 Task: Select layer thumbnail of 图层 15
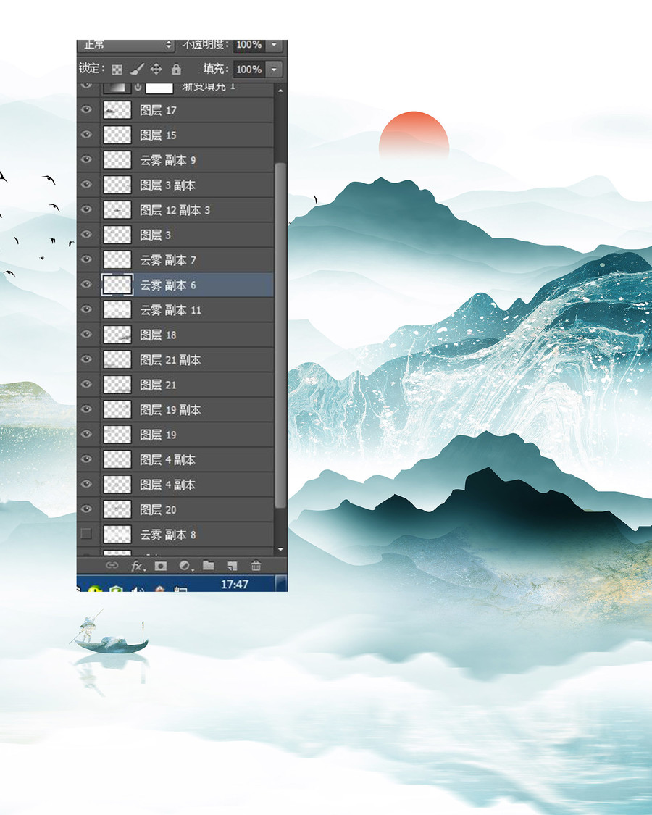[x=117, y=135]
